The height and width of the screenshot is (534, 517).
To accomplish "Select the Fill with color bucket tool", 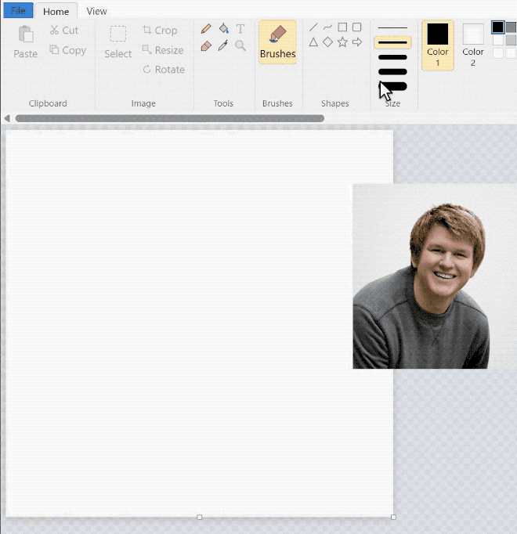I will [223, 29].
